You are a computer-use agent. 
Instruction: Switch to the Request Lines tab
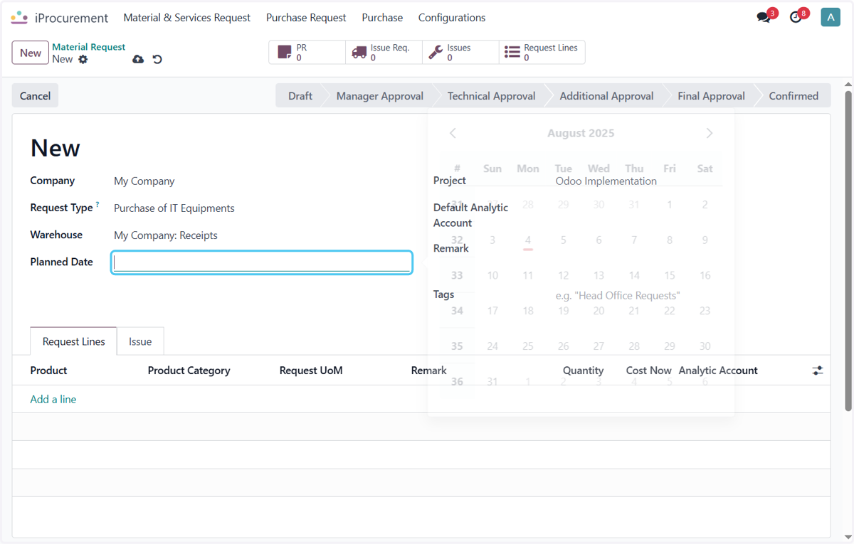(x=73, y=341)
